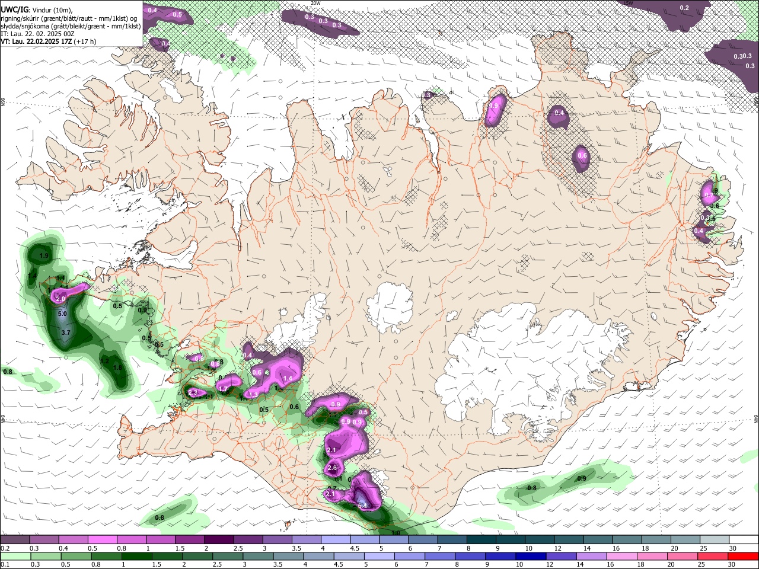Click the dark teal 9 swatch in top legend row
The image size is (759, 569).
pyautogui.click(x=510, y=540)
